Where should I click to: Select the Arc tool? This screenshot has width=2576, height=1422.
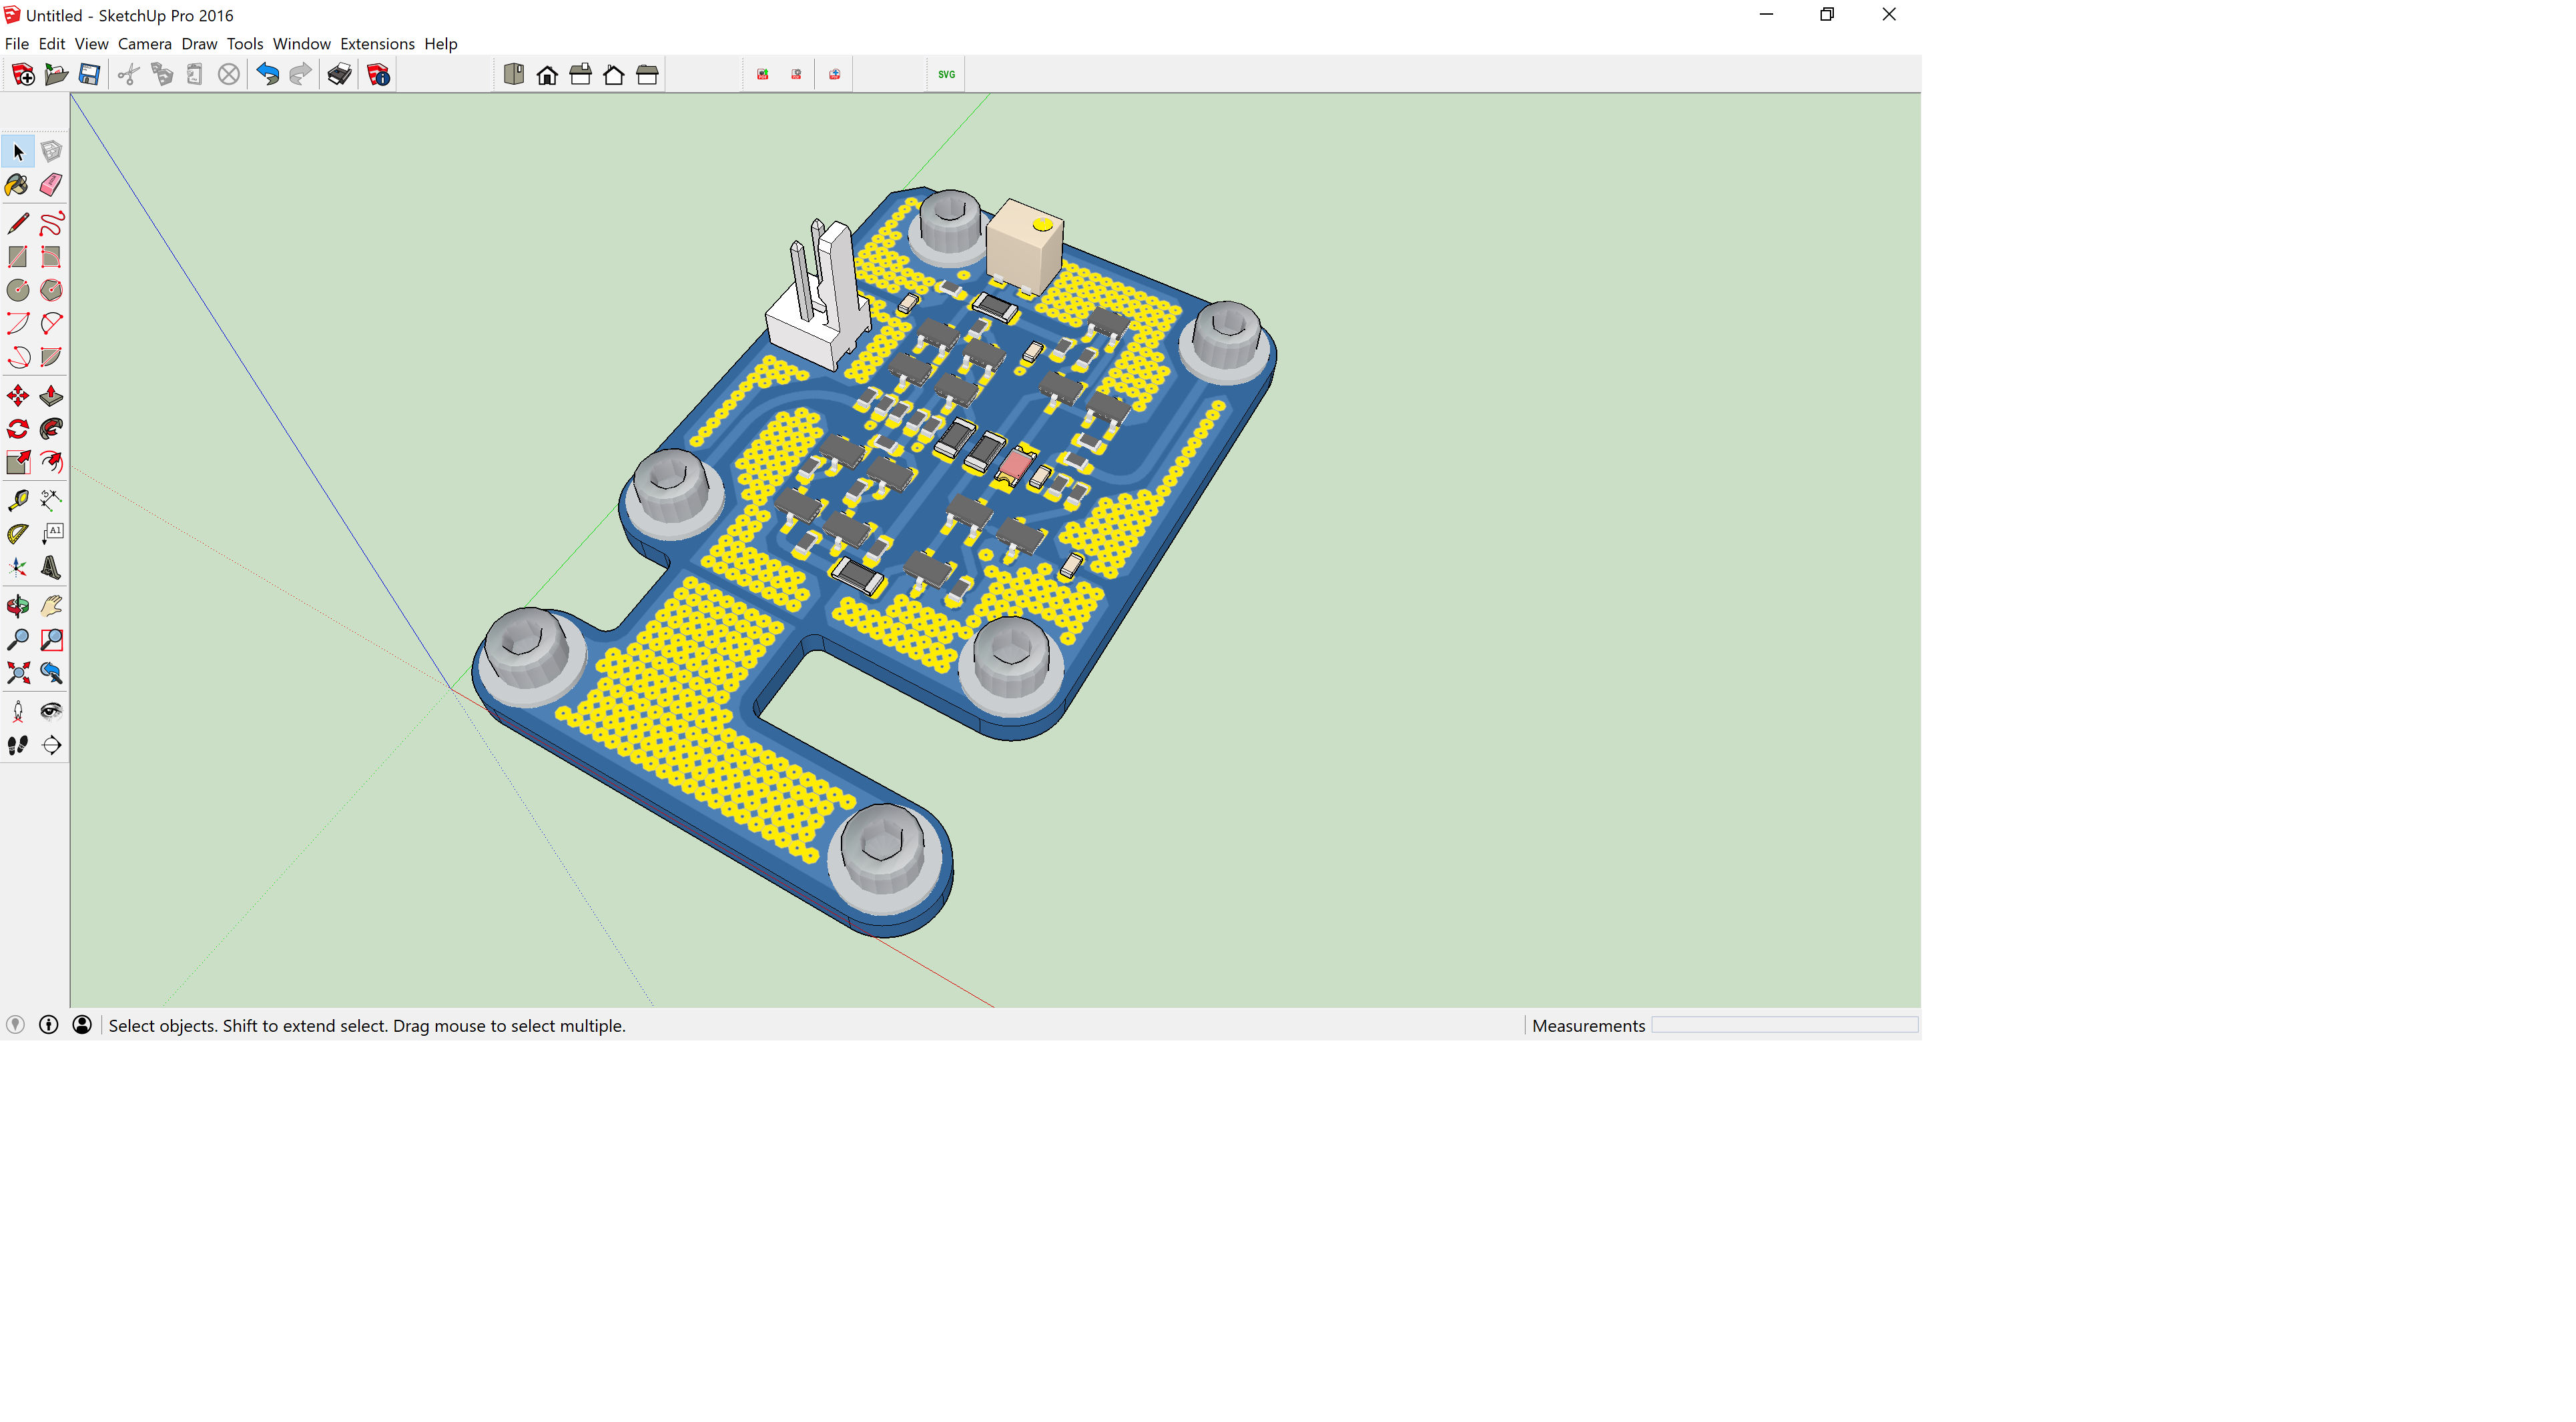tap(18, 323)
